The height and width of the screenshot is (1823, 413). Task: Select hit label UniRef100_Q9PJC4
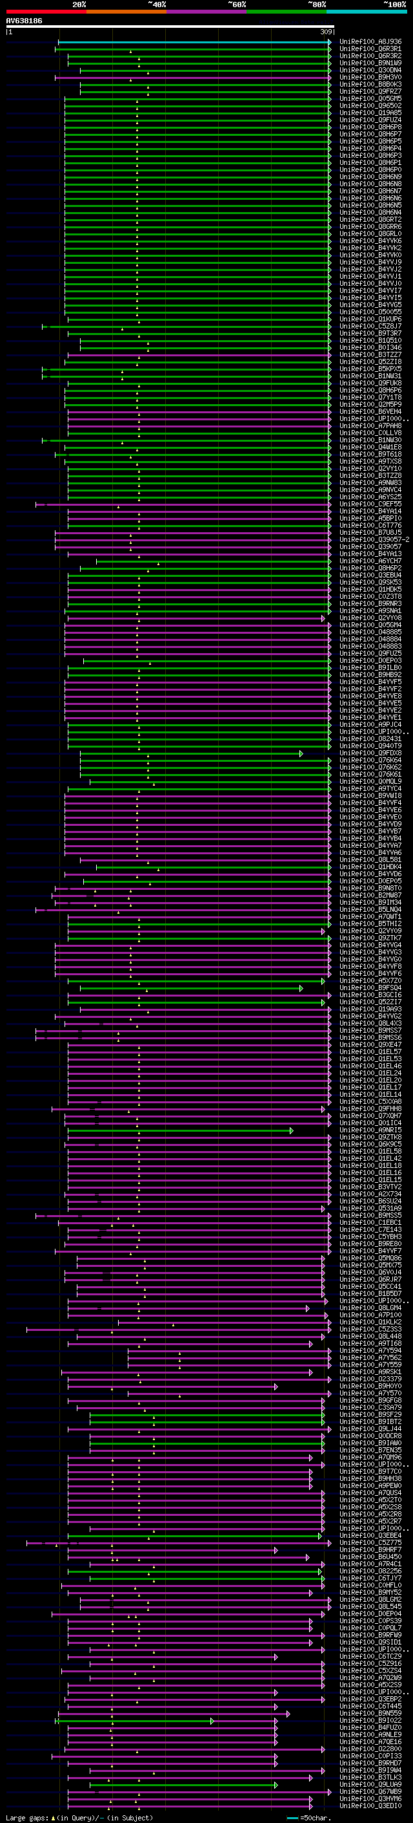(x=370, y=725)
